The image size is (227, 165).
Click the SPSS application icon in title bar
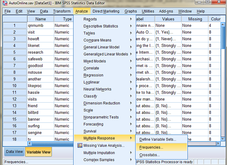coord(5,3)
